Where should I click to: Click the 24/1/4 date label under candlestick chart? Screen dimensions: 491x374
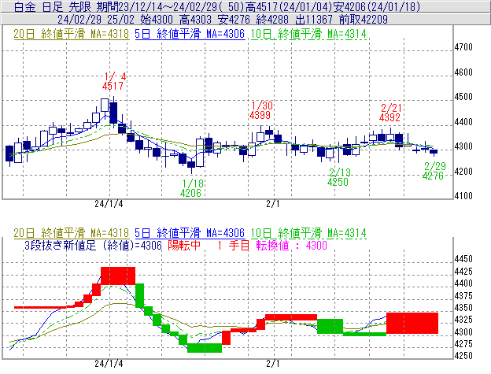109,204
